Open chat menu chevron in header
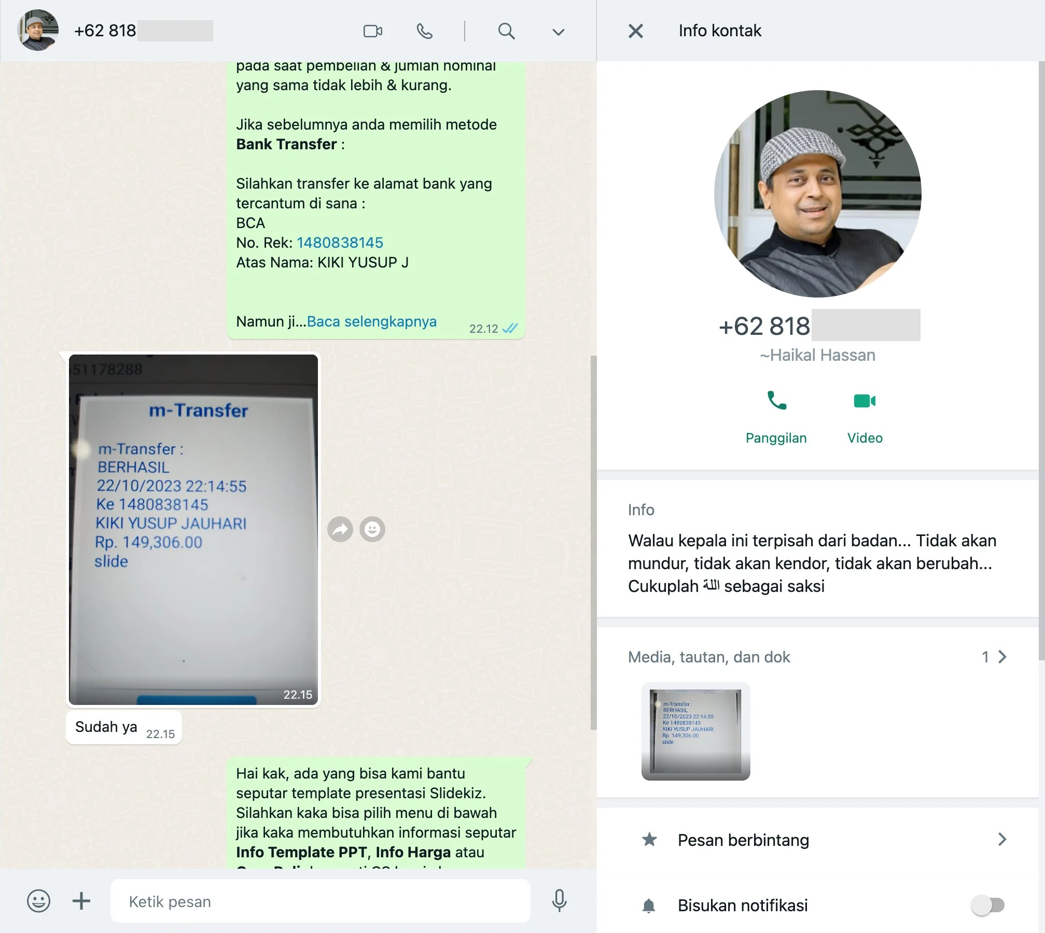The height and width of the screenshot is (933, 1045). (x=558, y=32)
